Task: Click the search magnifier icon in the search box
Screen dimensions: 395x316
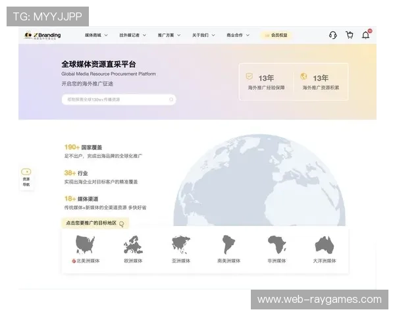Action: pos(171,99)
